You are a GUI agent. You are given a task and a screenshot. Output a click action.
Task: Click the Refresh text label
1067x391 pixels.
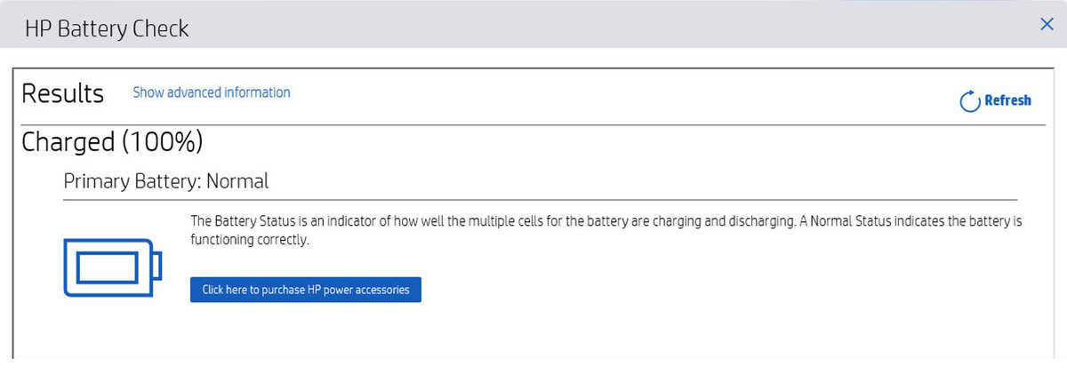tap(1007, 101)
